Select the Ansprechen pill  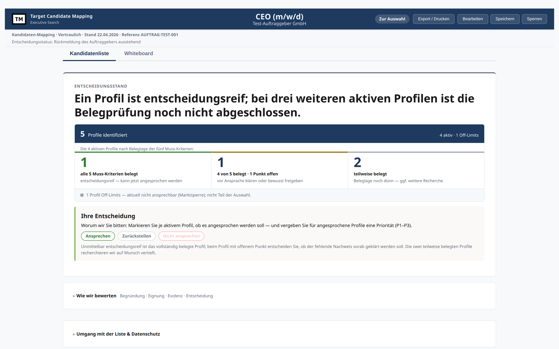[x=98, y=236]
